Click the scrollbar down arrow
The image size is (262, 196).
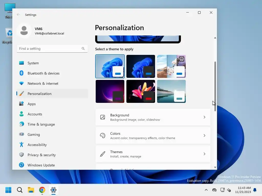coord(215,167)
